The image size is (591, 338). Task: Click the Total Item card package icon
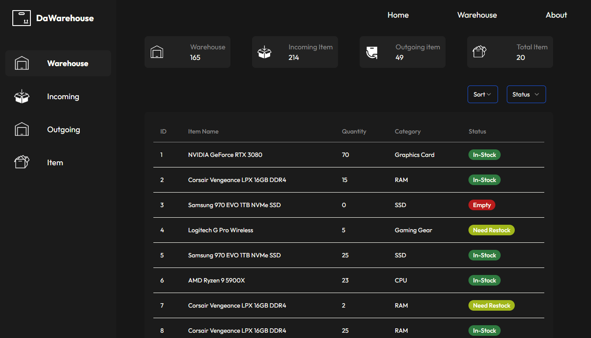(x=479, y=52)
